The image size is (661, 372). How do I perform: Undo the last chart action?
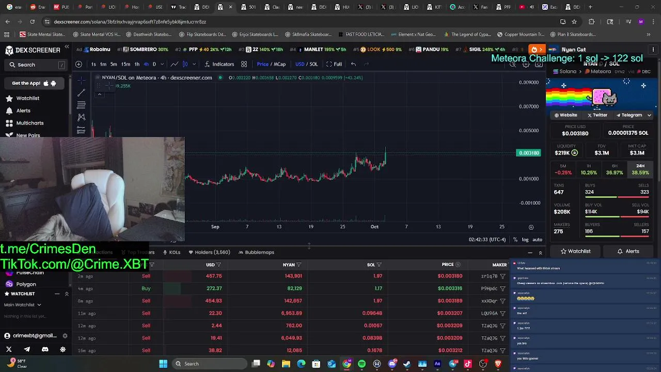coord(353,64)
